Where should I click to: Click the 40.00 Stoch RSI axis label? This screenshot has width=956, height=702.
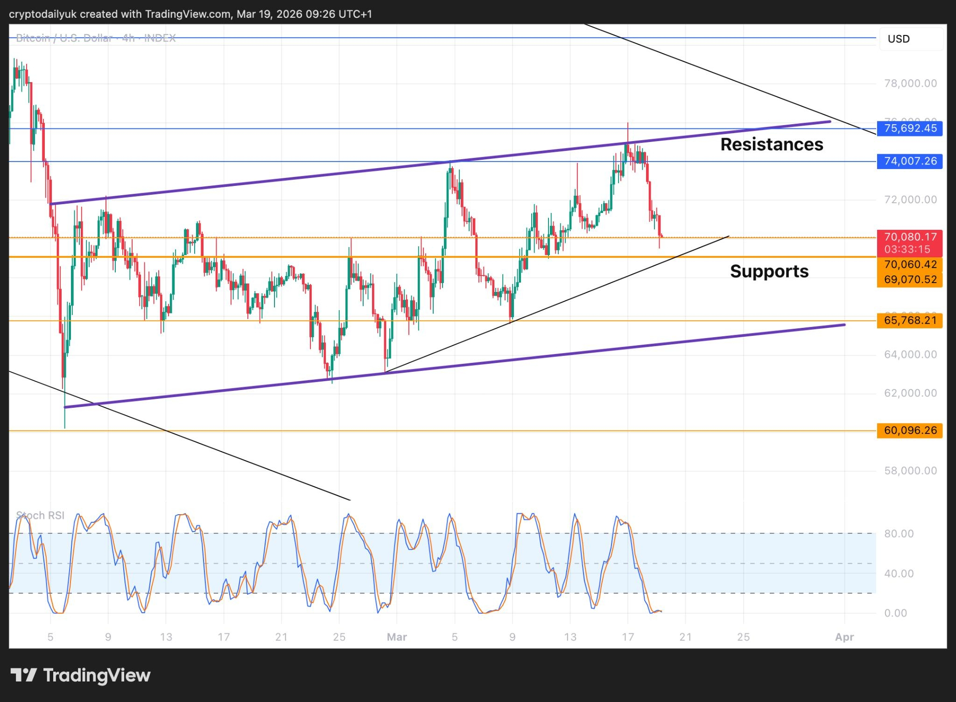pos(899,573)
